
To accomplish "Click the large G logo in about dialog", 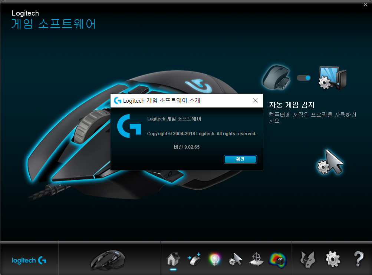I will pos(129,126).
